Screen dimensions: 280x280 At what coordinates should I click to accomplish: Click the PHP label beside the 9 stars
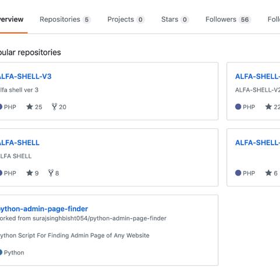tap(10, 173)
